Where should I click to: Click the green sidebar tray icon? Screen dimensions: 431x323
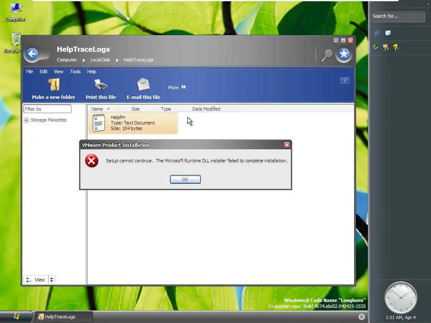pyautogui.click(x=375, y=47)
